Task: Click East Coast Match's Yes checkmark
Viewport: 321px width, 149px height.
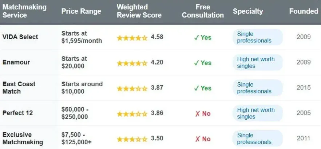Action: point(196,88)
